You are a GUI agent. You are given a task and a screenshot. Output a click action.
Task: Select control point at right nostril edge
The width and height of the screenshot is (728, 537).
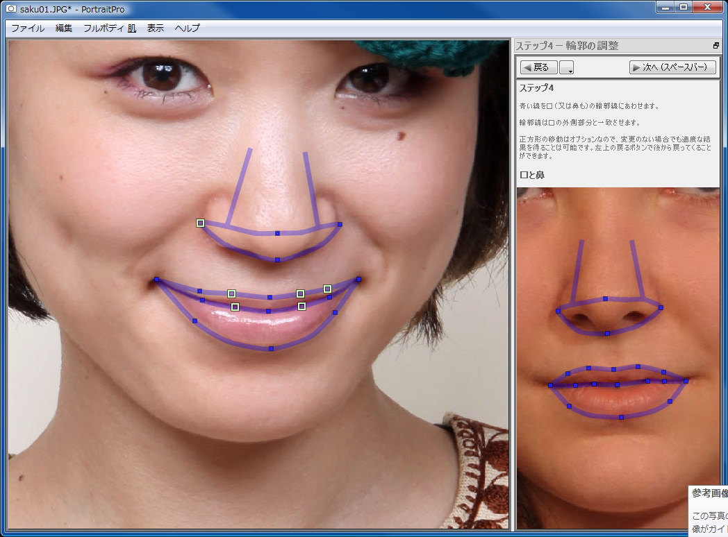point(340,225)
